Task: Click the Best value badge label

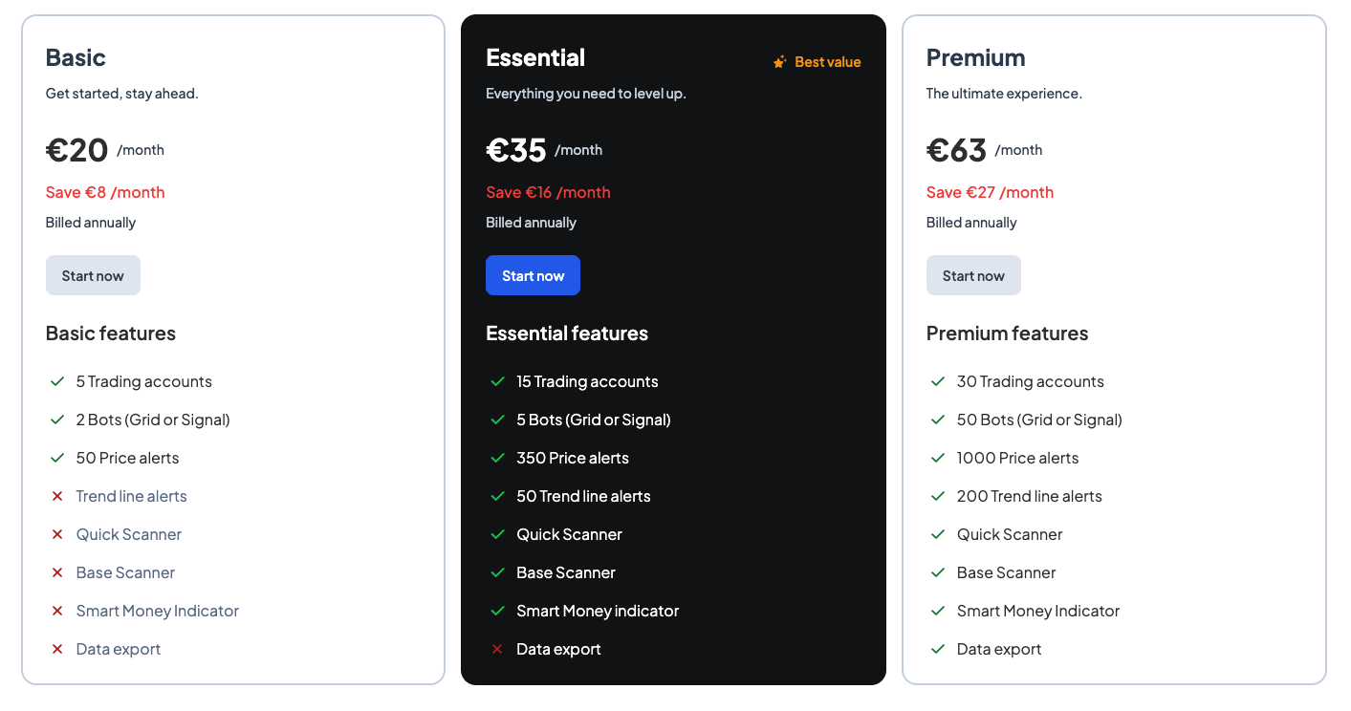Action: tap(827, 62)
